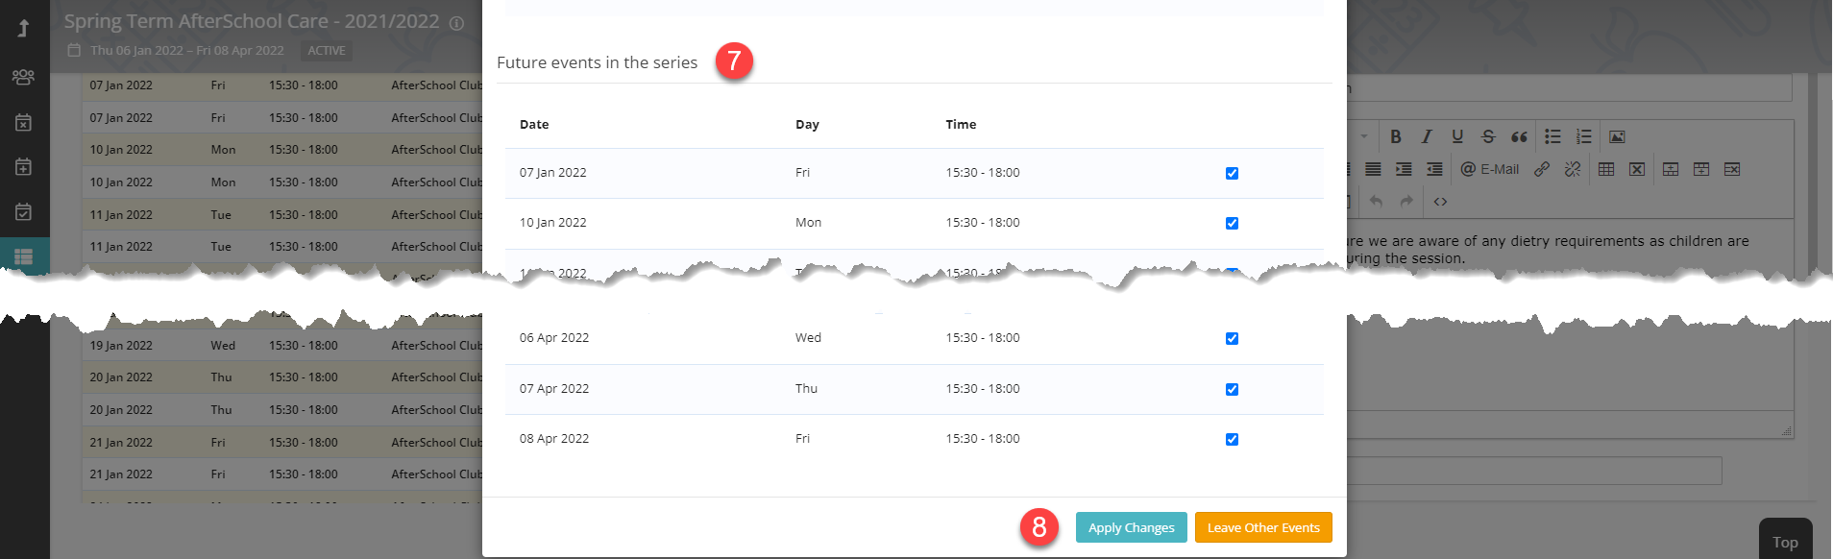Click the calendar-check icon in sidebar
This screenshot has height=559, width=1833.
click(x=24, y=211)
